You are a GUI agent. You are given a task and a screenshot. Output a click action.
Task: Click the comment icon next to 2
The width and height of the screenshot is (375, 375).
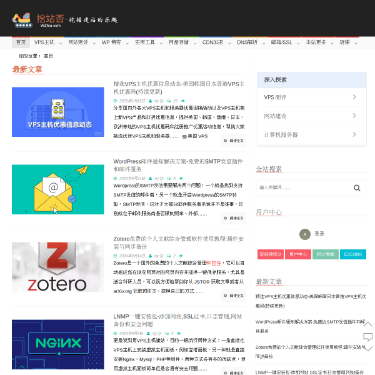pos(169,256)
